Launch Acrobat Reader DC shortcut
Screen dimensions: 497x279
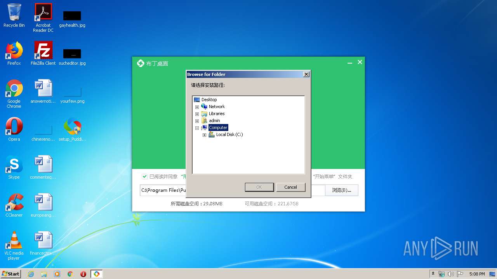[x=43, y=17]
